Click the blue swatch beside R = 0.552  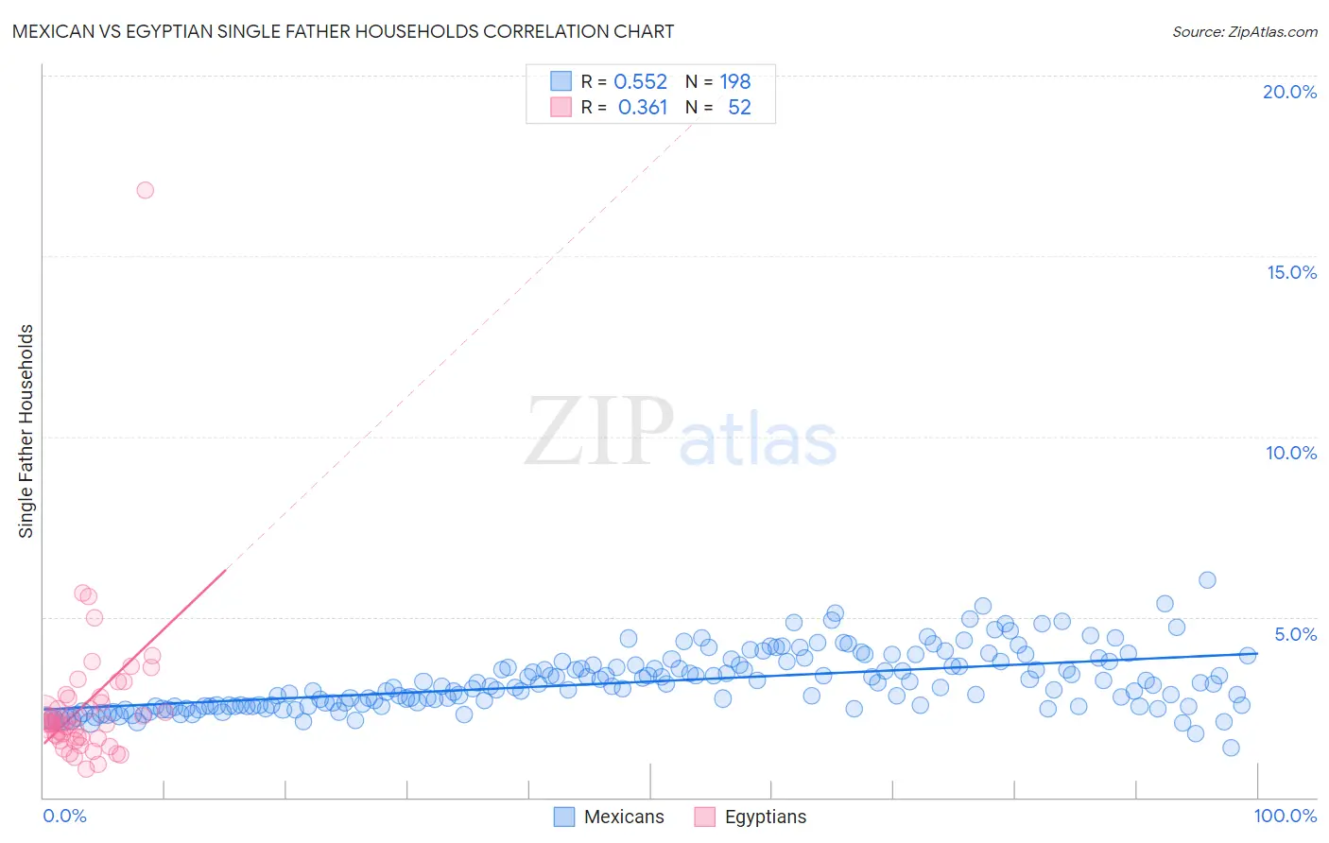[x=561, y=81]
